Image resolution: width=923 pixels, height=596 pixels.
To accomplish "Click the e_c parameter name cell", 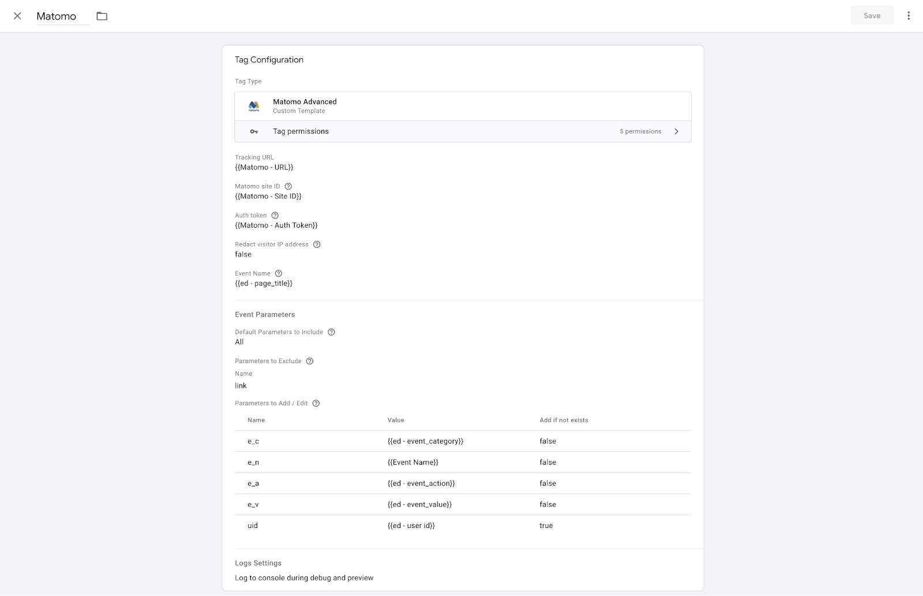I will (253, 441).
